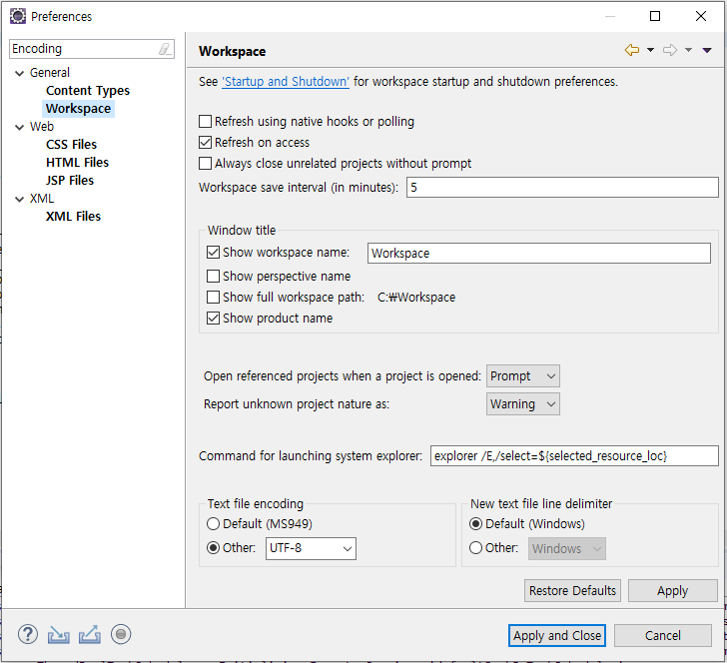Click the Eclipse Preferences window icon
Screen dimensions: 727x663
click(x=18, y=16)
